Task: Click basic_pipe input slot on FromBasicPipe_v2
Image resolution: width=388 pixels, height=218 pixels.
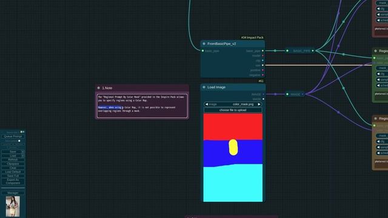Action: (x=202, y=51)
